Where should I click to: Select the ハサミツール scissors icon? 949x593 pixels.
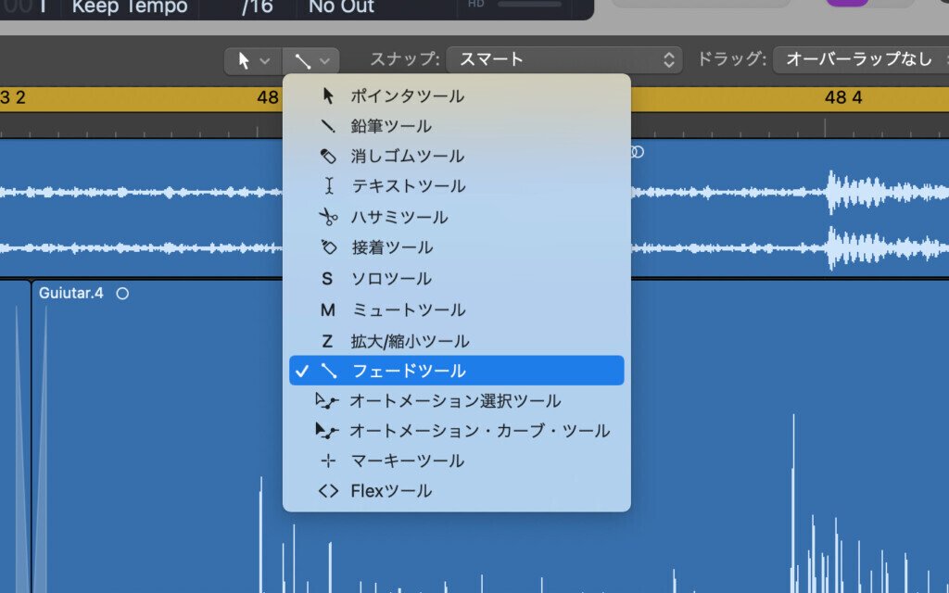click(328, 217)
